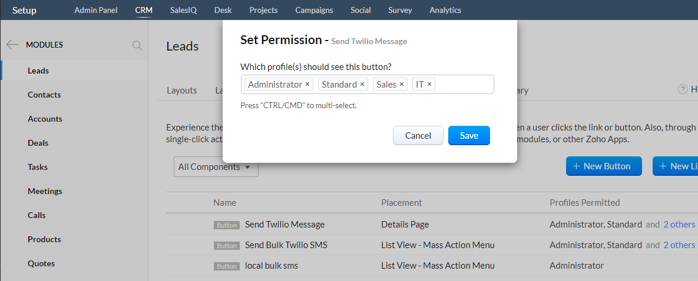Switch to SalesIQ in top navigation

click(183, 10)
